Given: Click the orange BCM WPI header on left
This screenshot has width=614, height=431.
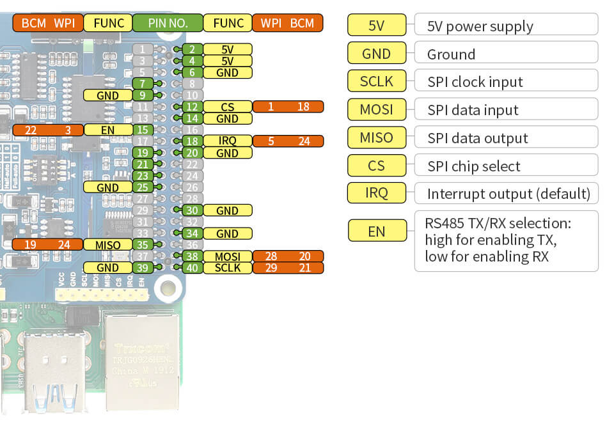Looking at the screenshot, I should pyautogui.click(x=48, y=23).
